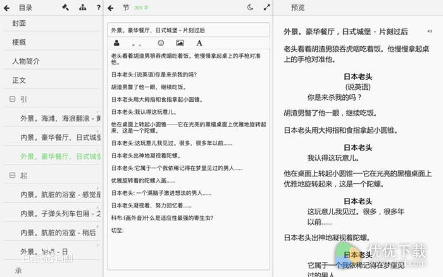
Task: Click the fullscreen expand arrows icon
Action: point(266,8)
